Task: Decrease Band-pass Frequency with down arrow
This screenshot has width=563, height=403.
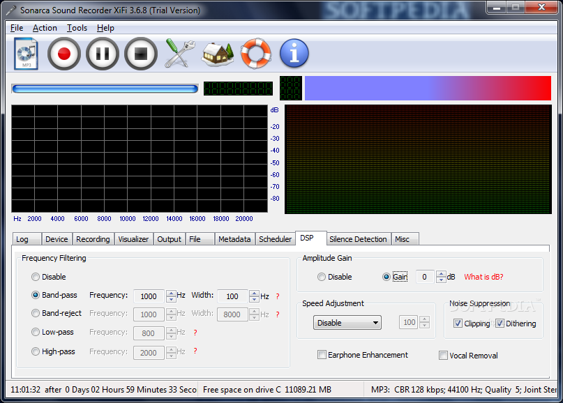Action: tap(171, 299)
